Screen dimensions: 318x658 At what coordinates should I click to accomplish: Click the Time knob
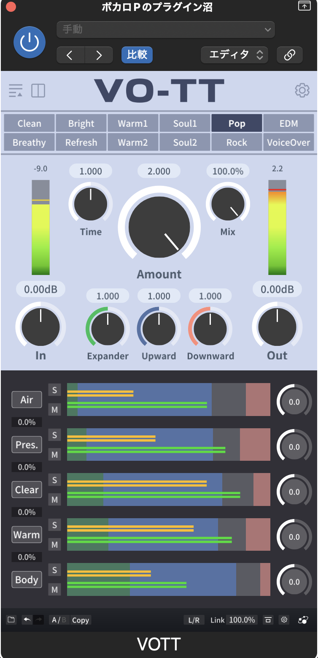(91, 204)
